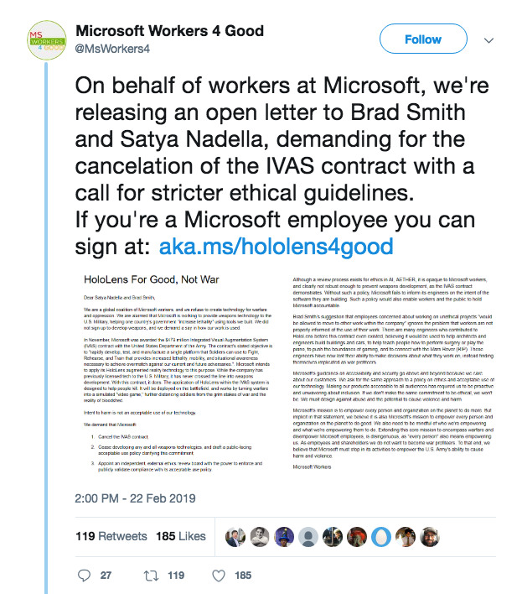
Task: Click the reply speech bubble icon
Action: coord(83,576)
